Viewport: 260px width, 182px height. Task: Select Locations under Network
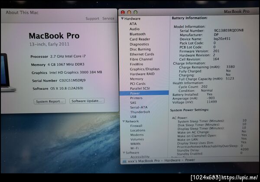coord(138,130)
